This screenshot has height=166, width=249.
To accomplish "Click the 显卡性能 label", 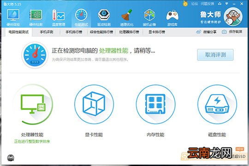I will pyautogui.click(x=94, y=135).
